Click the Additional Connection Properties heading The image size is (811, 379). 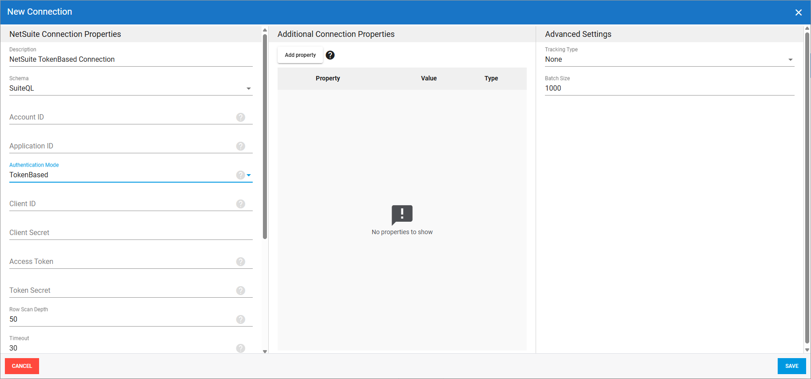click(x=336, y=34)
